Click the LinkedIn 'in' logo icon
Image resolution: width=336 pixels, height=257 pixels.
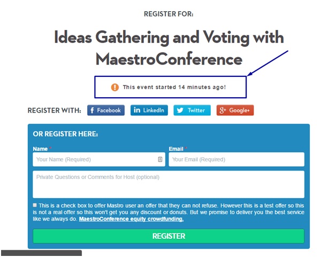(137, 110)
